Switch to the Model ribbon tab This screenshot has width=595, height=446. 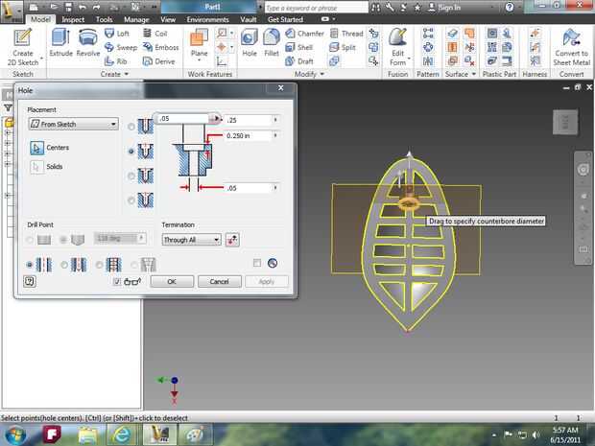tap(40, 19)
